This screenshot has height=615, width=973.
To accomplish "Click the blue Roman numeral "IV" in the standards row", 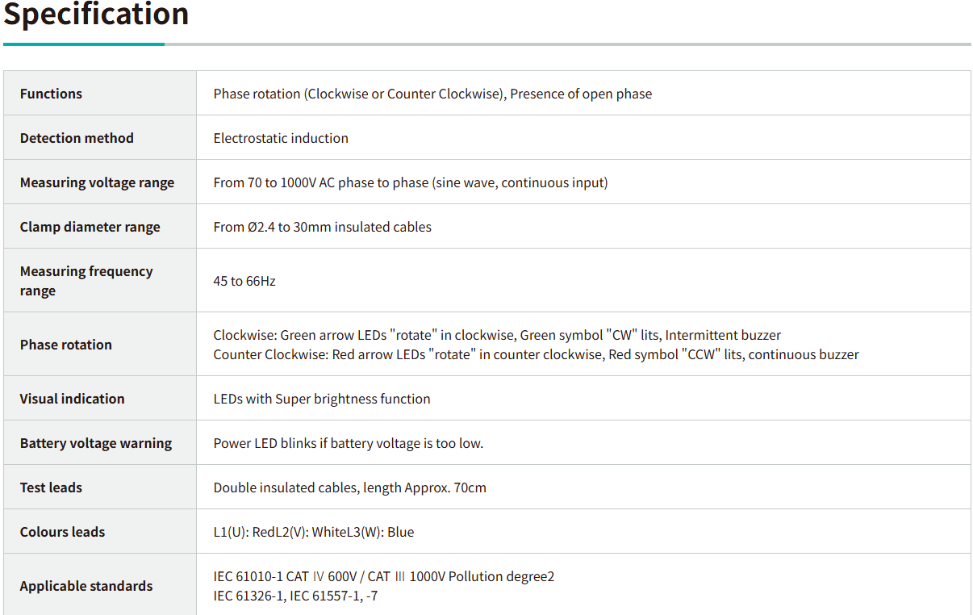I will (x=318, y=576).
